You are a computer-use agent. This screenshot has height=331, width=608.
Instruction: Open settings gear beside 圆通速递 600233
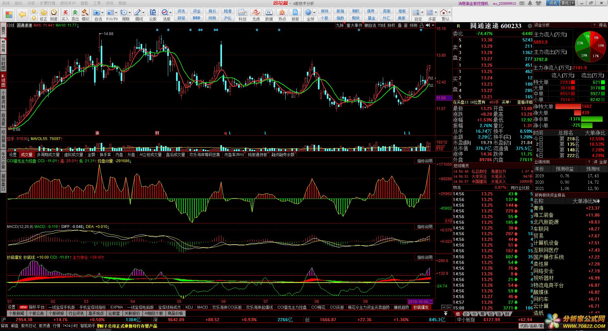(x=530, y=26)
